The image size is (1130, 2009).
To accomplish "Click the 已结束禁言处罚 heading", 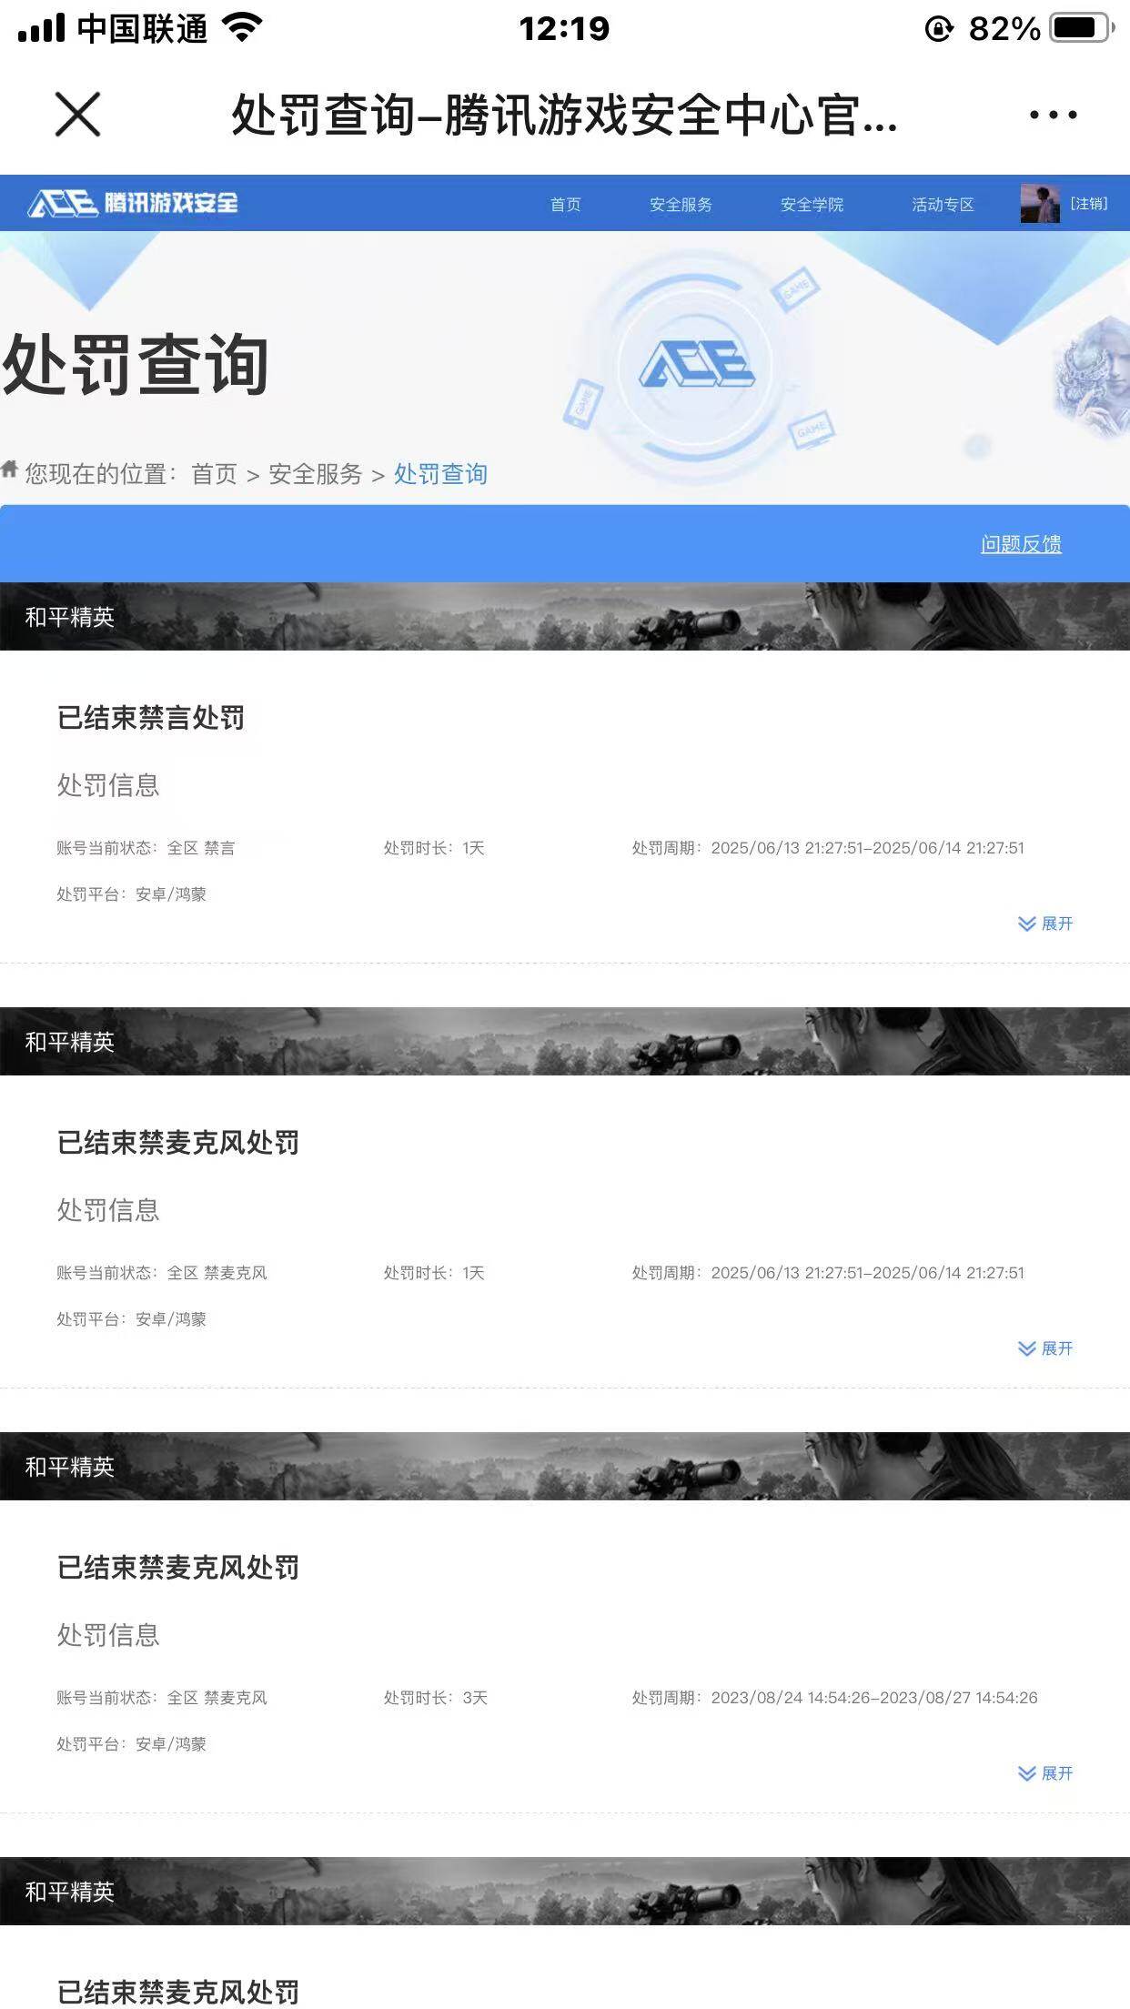I will click(151, 718).
